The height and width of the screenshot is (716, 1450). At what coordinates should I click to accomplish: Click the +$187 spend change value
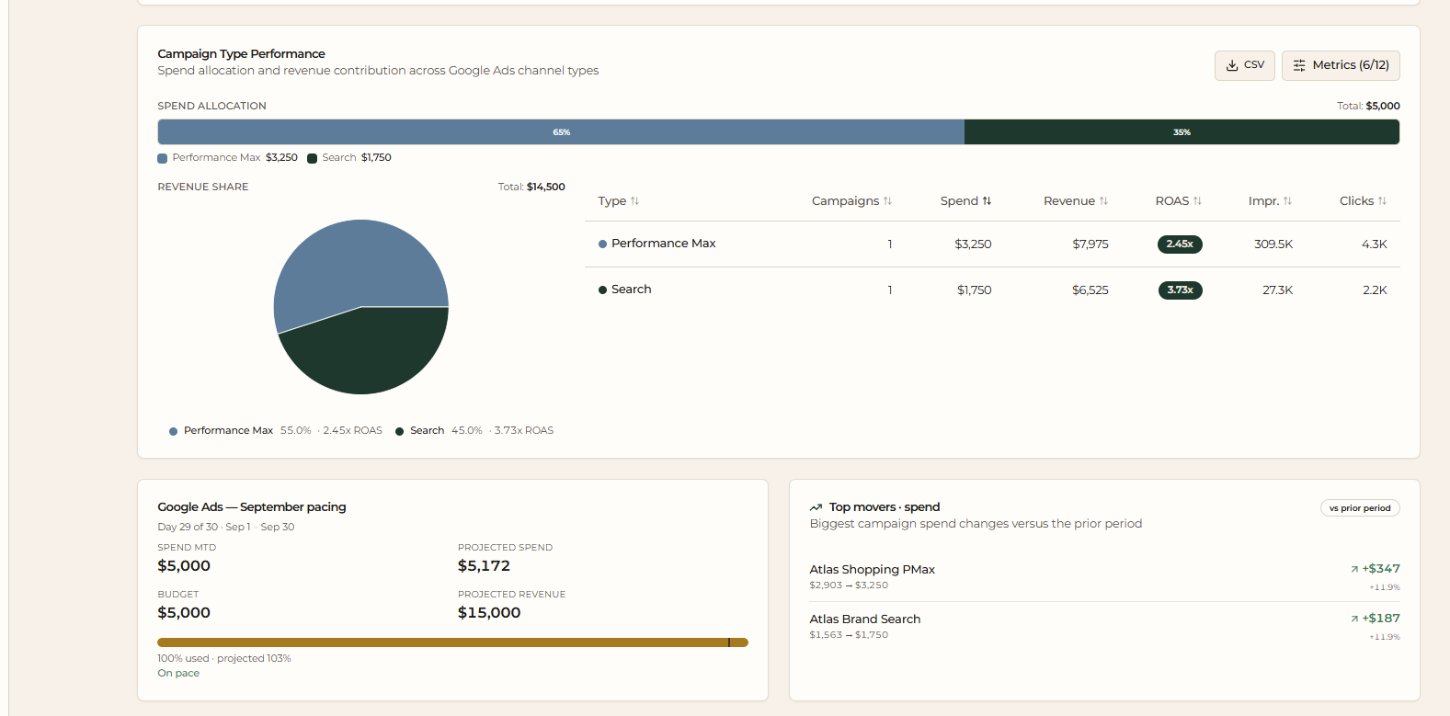[x=1380, y=619]
